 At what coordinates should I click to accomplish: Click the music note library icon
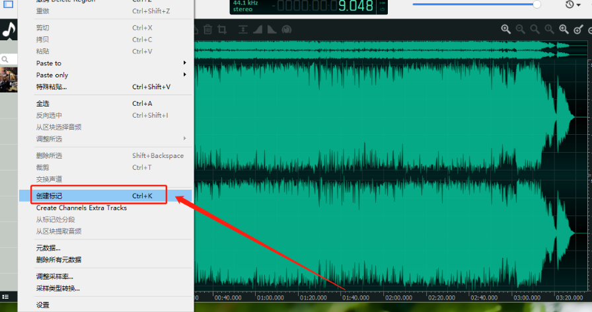point(9,30)
